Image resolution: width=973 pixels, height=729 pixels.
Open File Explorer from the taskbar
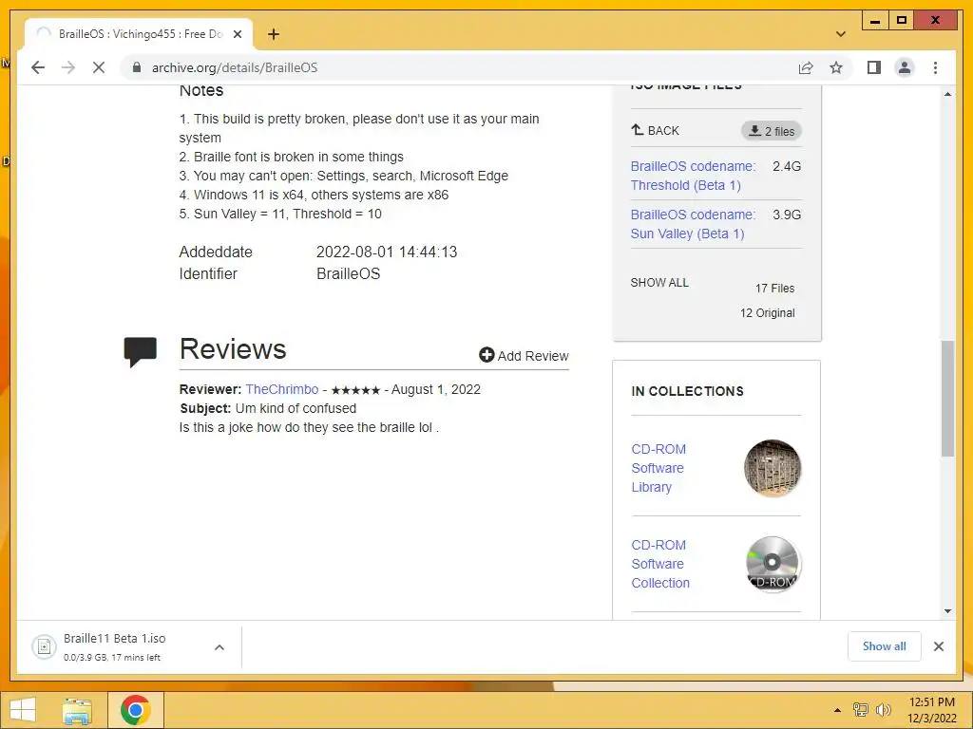tap(77, 710)
